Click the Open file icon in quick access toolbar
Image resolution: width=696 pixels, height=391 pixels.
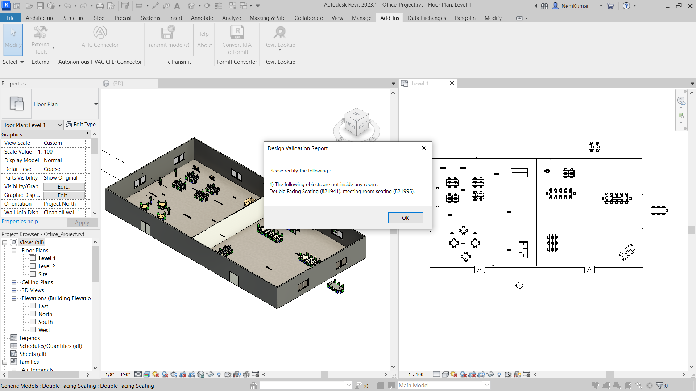29,6
